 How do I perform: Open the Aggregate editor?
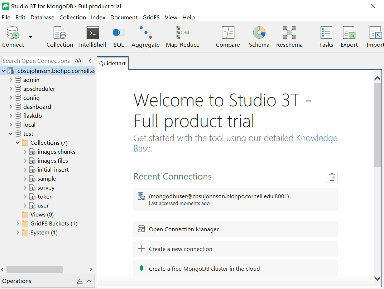[145, 37]
